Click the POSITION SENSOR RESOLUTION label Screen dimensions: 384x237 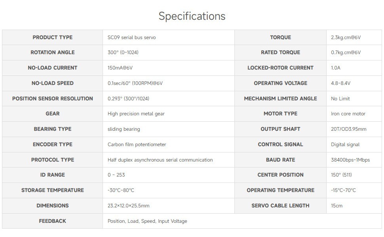pyautogui.click(x=52, y=98)
